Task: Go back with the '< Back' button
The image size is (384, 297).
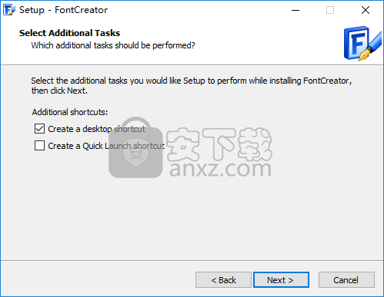Action: coord(223,280)
